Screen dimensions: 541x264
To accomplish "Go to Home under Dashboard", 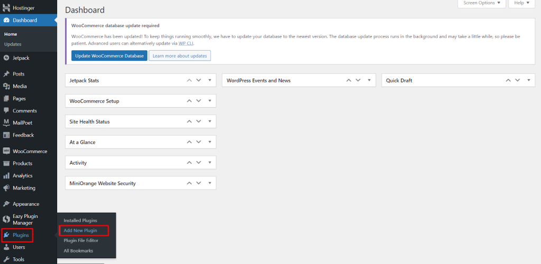I will [11, 34].
